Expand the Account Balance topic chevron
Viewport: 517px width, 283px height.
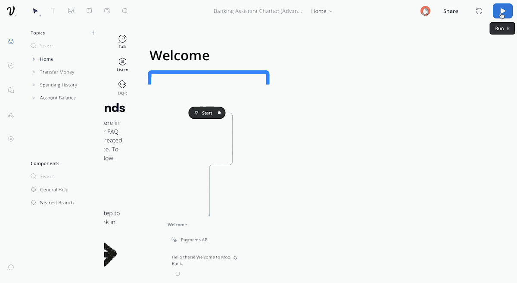34,98
